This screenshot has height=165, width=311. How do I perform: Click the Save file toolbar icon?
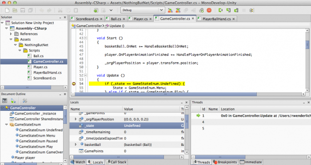click(x=23, y=10)
